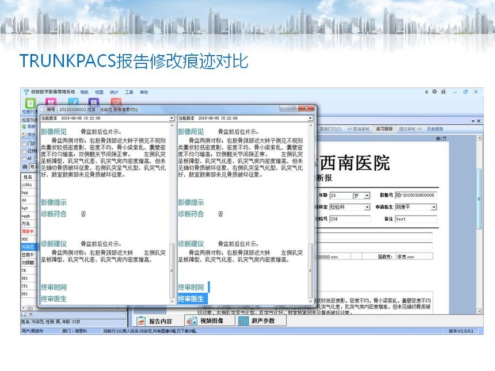The width and height of the screenshot is (495, 371).
Task: Select the red 周游中 patient row
Action: 29,231
